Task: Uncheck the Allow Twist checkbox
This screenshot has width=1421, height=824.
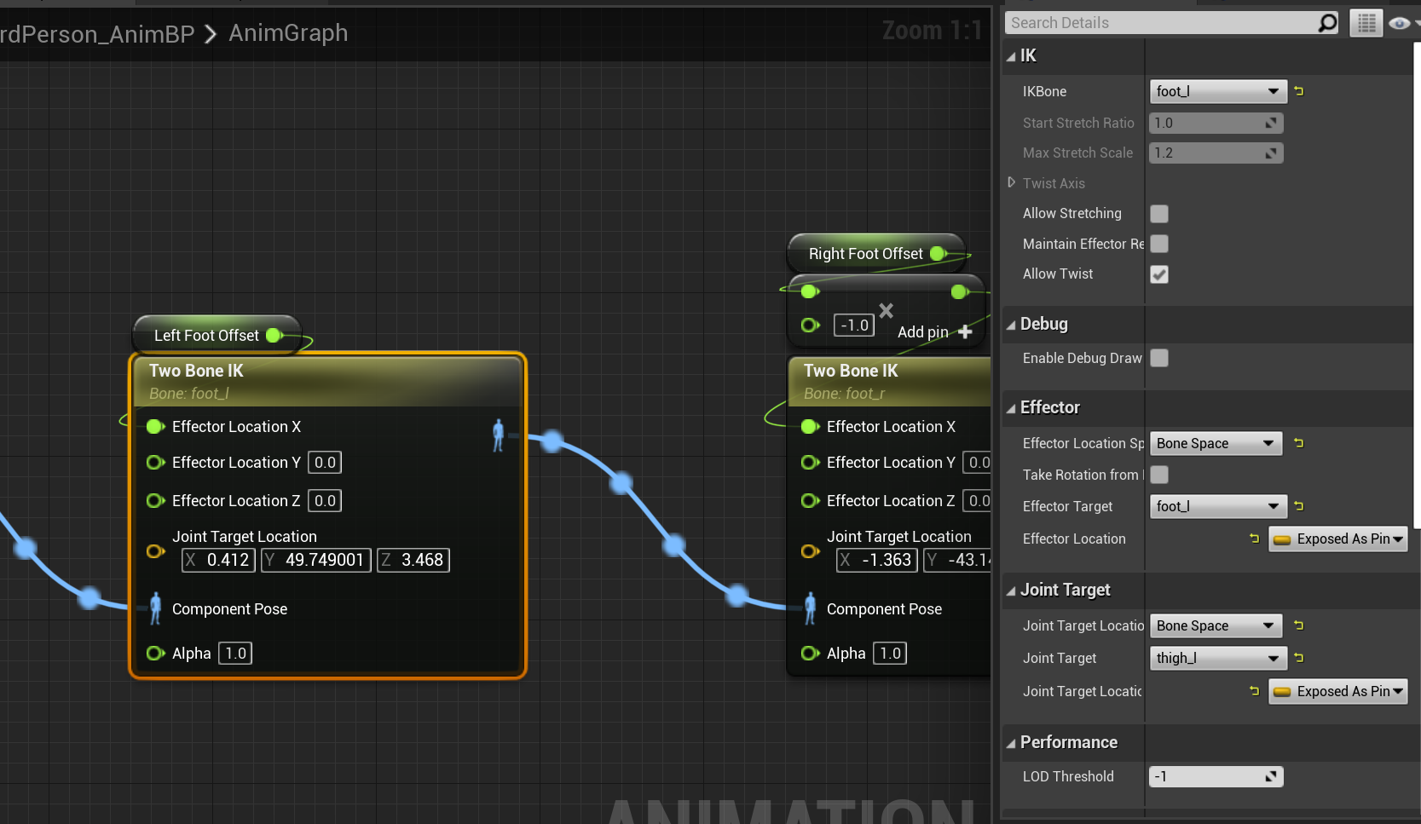Action: [1159, 274]
